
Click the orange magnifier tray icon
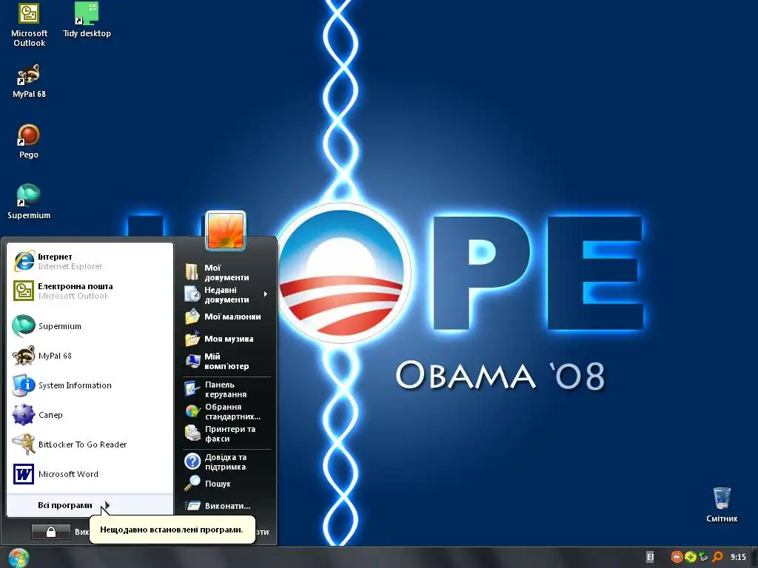click(717, 557)
